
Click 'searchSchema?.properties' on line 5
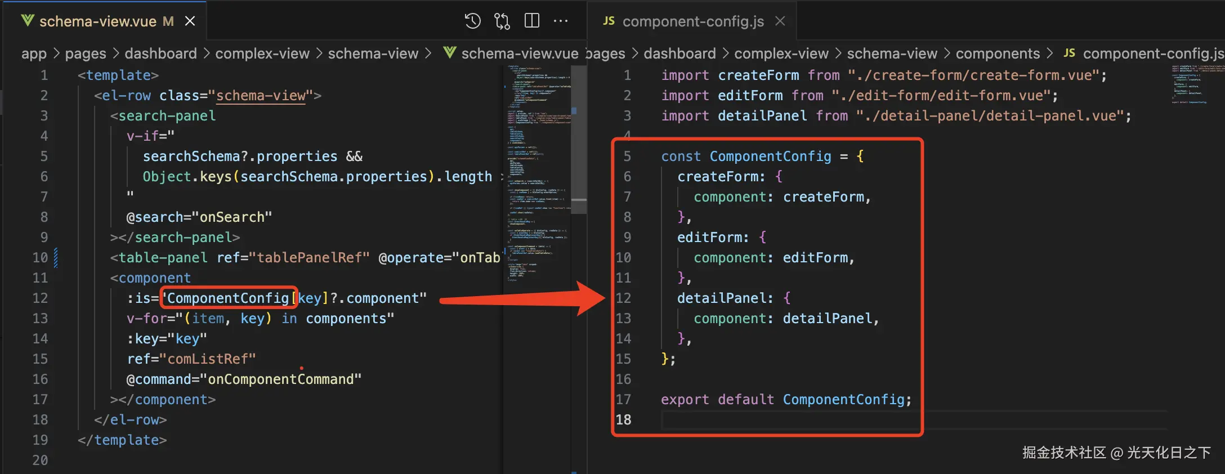240,156
